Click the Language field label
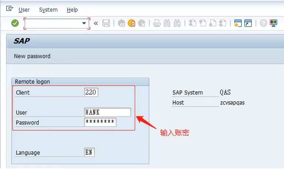Viewport: 284px width, 169px height. (x=28, y=153)
